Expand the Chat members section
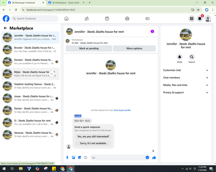This screenshot has height=172, width=216. coord(186,78)
